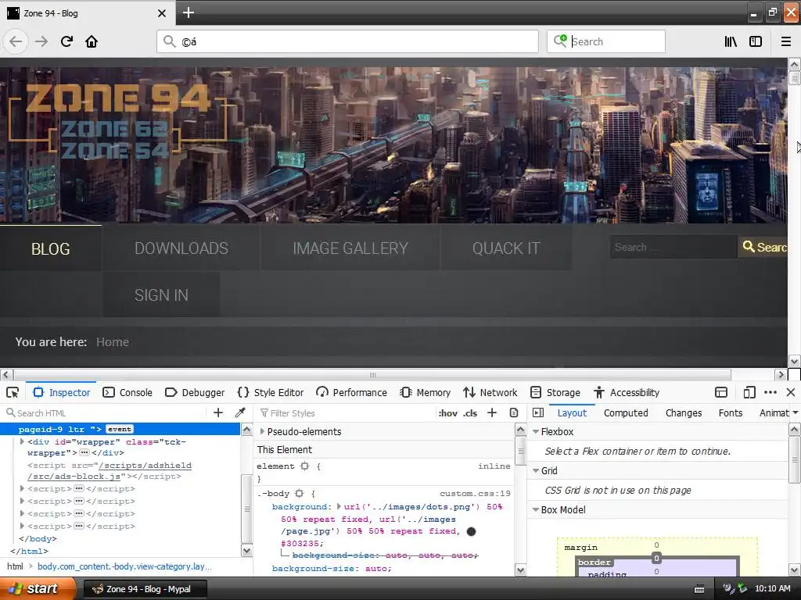801x600 pixels.
Task: Select the Changes sidebar tab
Action: pyautogui.click(x=684, y=412)
